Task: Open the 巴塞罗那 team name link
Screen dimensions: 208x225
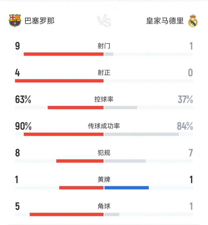Action: 39,21
